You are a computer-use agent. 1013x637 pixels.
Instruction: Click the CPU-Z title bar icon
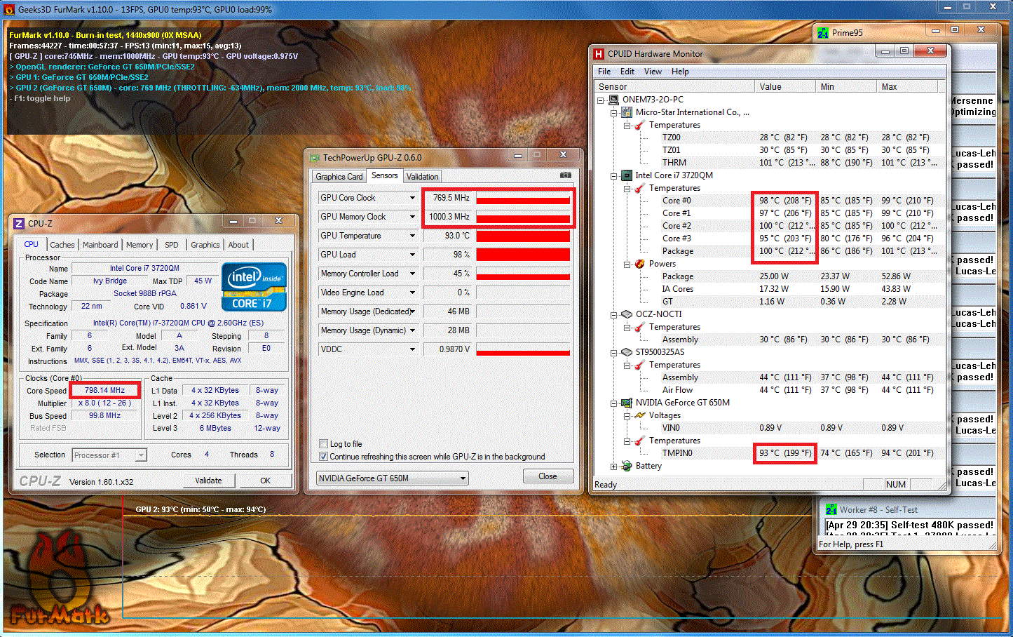(19, 224)
